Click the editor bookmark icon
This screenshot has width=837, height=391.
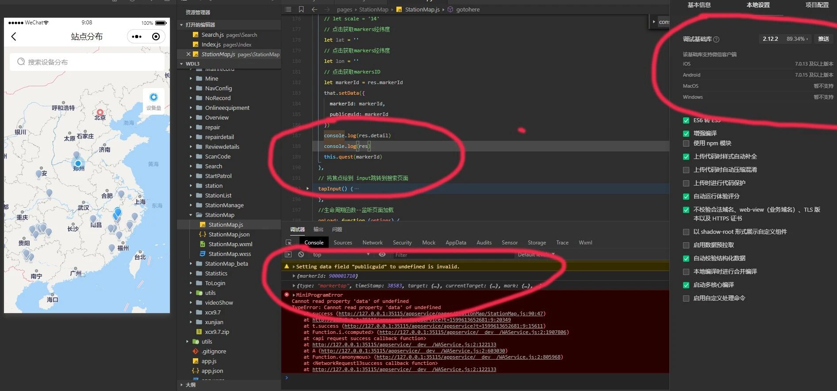pyautogui.click(x=301, y=9)
